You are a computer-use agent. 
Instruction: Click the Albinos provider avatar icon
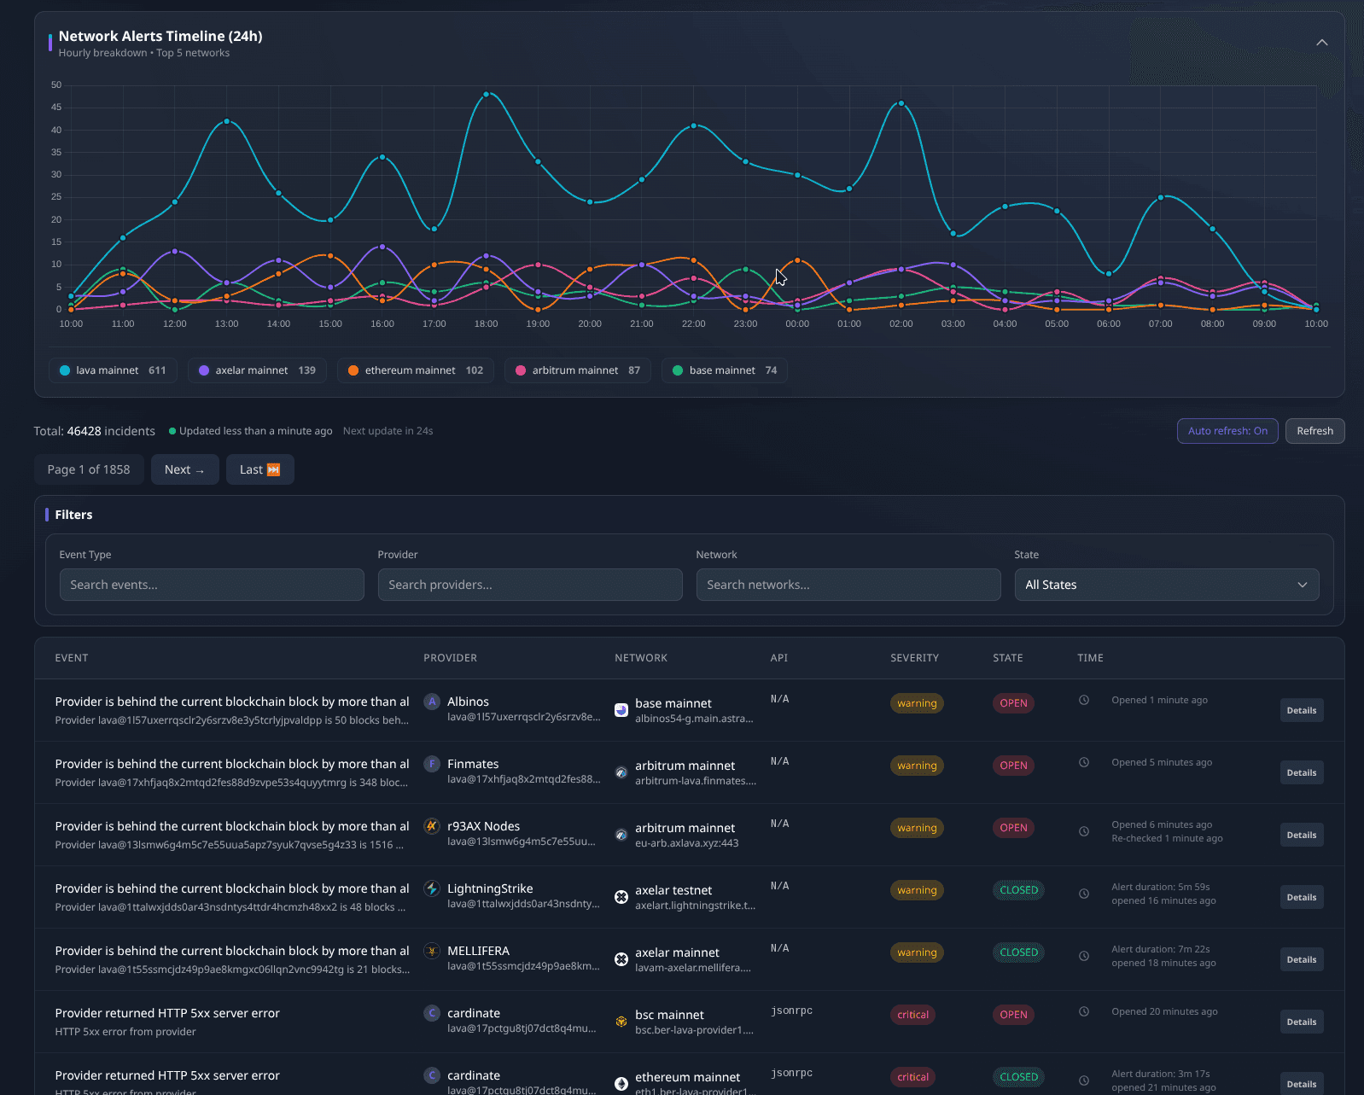pos(432,702)
